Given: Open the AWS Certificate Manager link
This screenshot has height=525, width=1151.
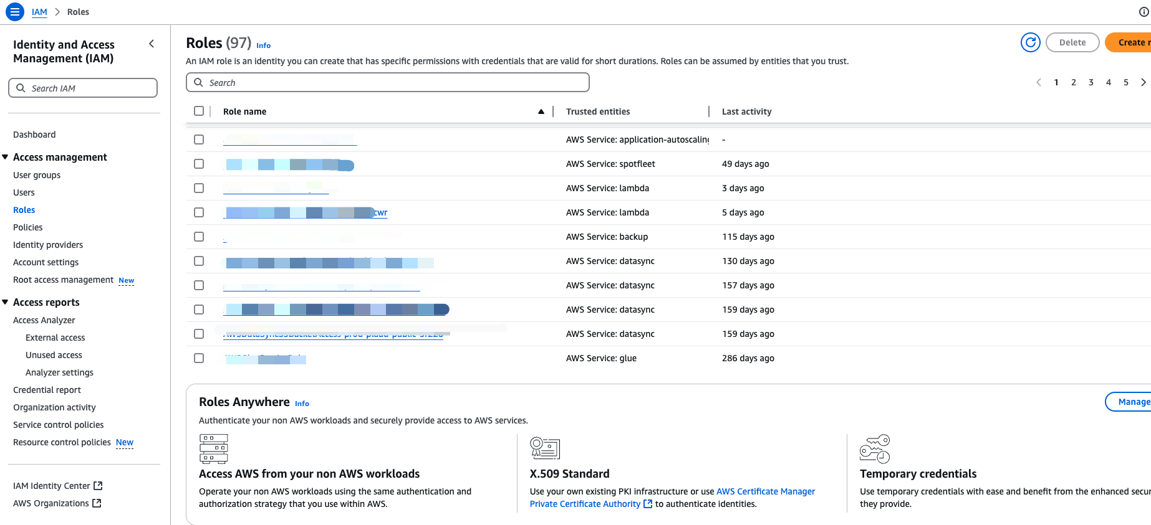Looking at the screenshot, I should pos(765,491).
